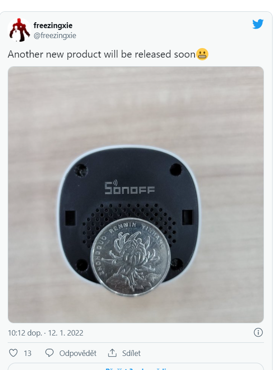Click the tweet text about new product
This screenshot has width=273, height=370.
102,54
